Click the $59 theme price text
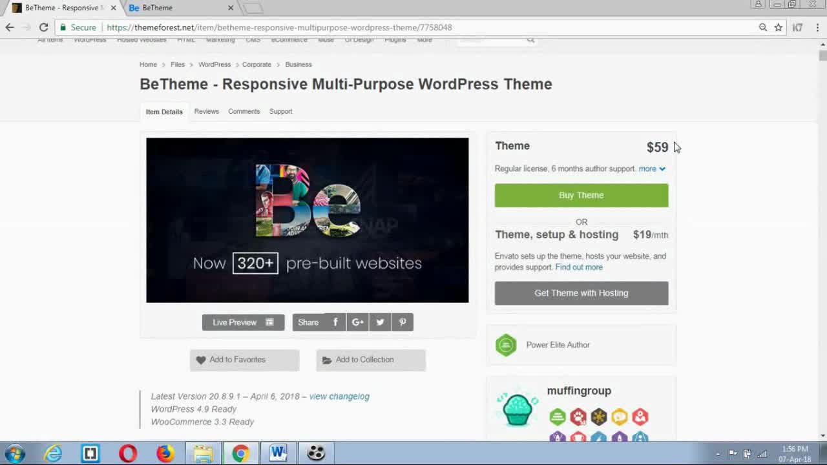Viewport: 827px width, 465px height. pos(657,147)
